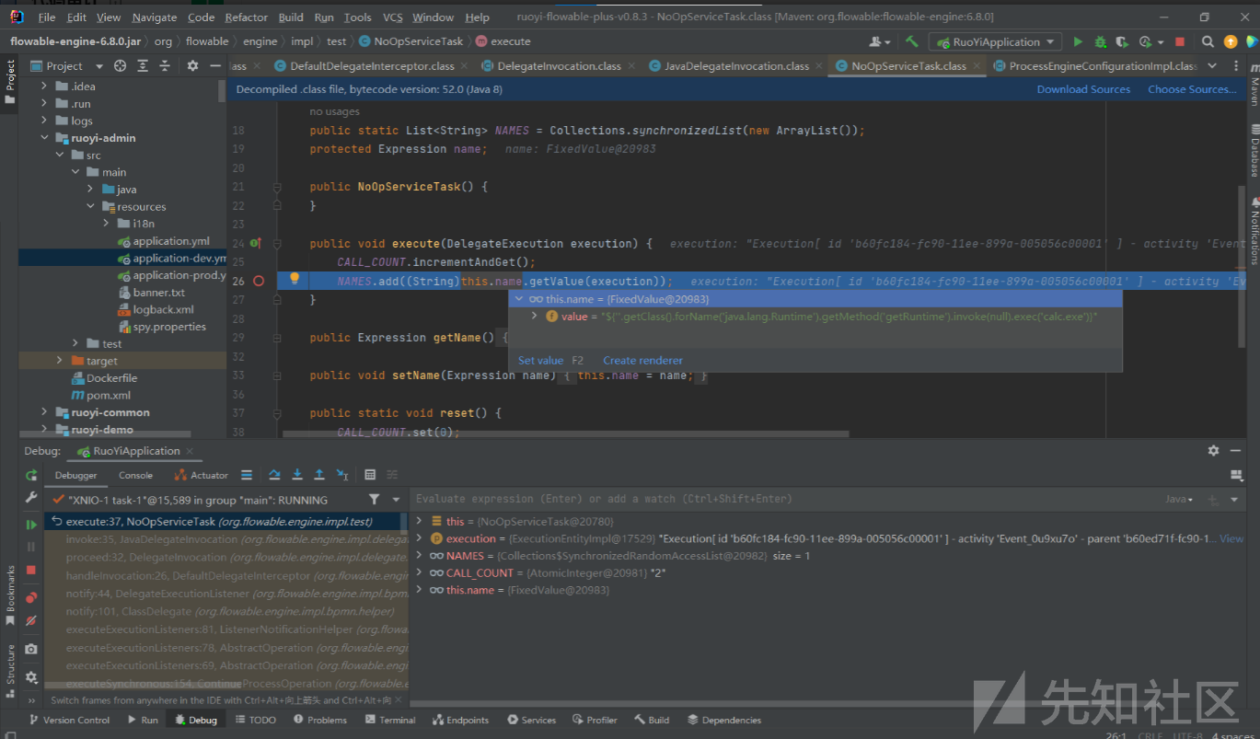
Task: Run with Coverage icon in top toolbar
Action: pyautogui.click(x=1122, y=41)
